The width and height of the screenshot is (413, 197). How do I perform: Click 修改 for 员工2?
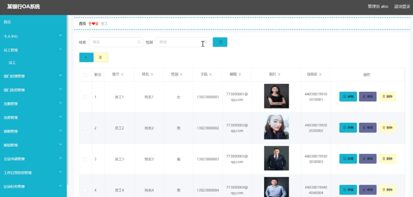[x=368, y=128]
